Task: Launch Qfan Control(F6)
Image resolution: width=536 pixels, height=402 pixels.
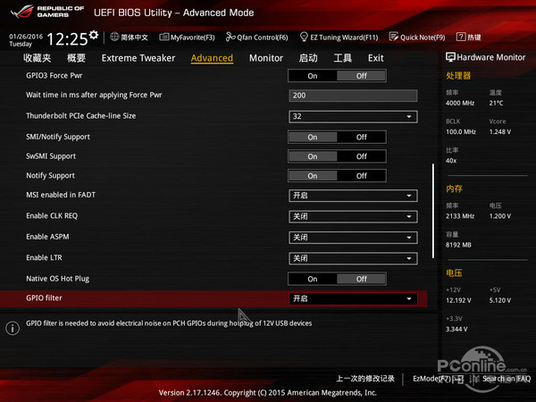Action: click(263, 38)
